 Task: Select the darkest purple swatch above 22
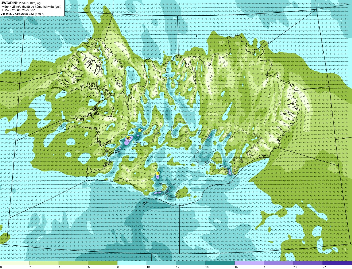click(337, 263)
